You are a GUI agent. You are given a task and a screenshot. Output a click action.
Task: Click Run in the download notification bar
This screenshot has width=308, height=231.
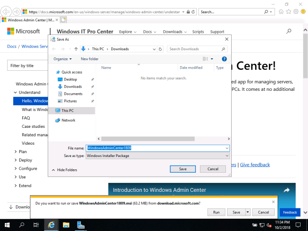click(216, 212)
